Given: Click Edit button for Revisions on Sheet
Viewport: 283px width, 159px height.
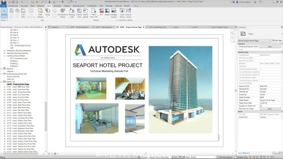Looking at the screenshot, I should [270, 109].
